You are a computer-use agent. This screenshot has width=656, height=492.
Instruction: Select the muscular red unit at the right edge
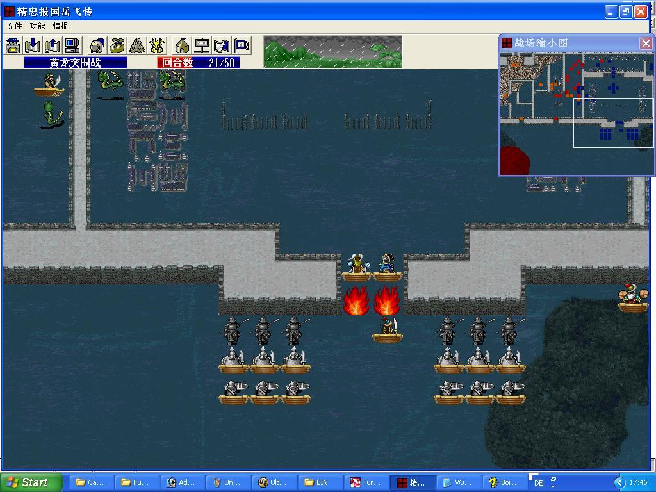click(x=633, y=299)
